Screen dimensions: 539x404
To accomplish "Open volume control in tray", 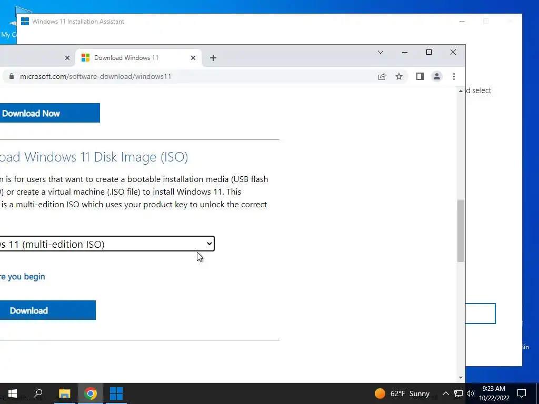I will tap(471, 393).
